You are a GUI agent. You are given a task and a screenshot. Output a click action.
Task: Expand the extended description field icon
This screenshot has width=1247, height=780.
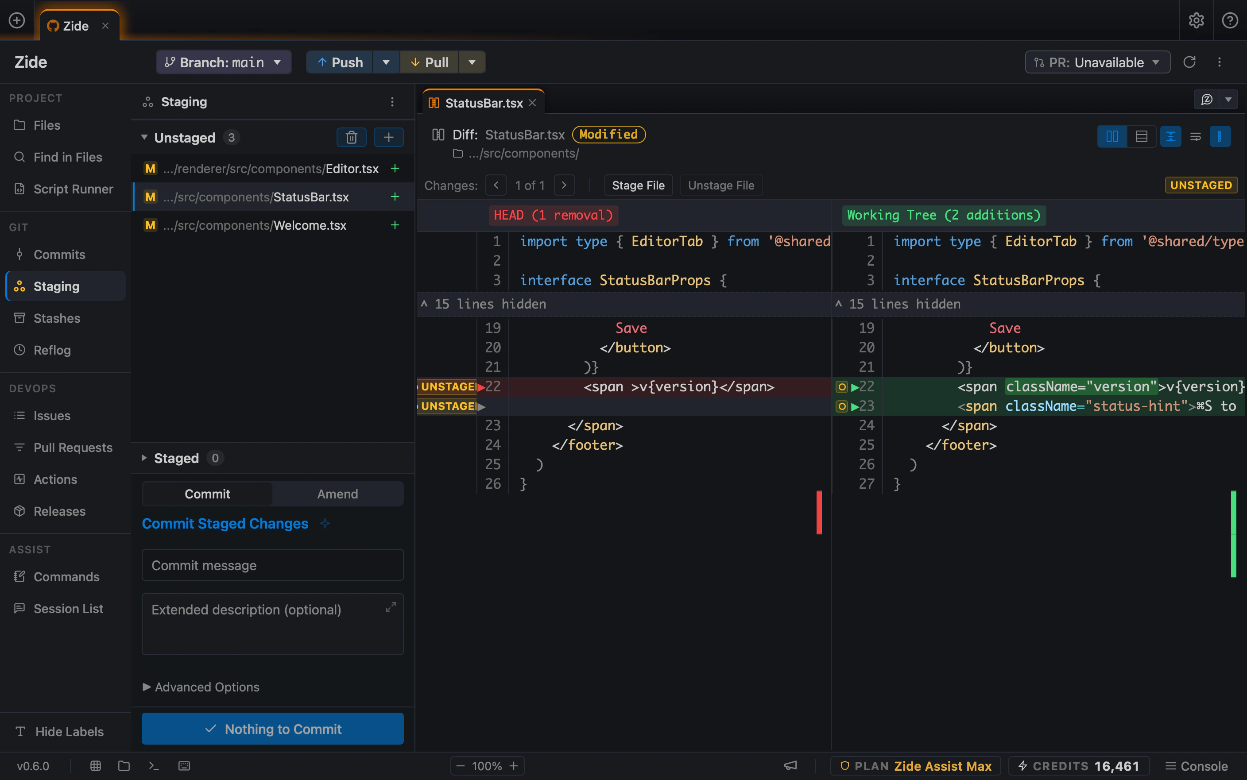pyautogui.click(x=391, y=607)
